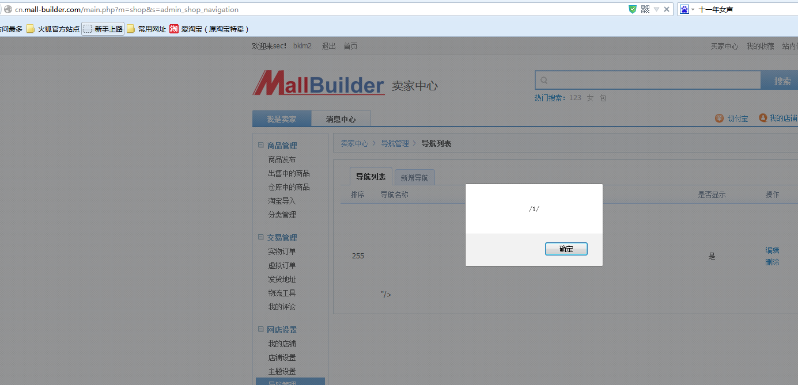Click the globe site identity icon in address bar
798x385 pixels.
[8, 9]
